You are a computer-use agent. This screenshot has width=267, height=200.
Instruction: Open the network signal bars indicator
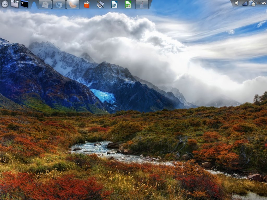click(245, 3)
